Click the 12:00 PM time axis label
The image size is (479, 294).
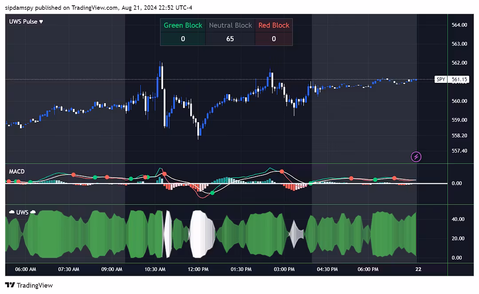pos(198,269)
